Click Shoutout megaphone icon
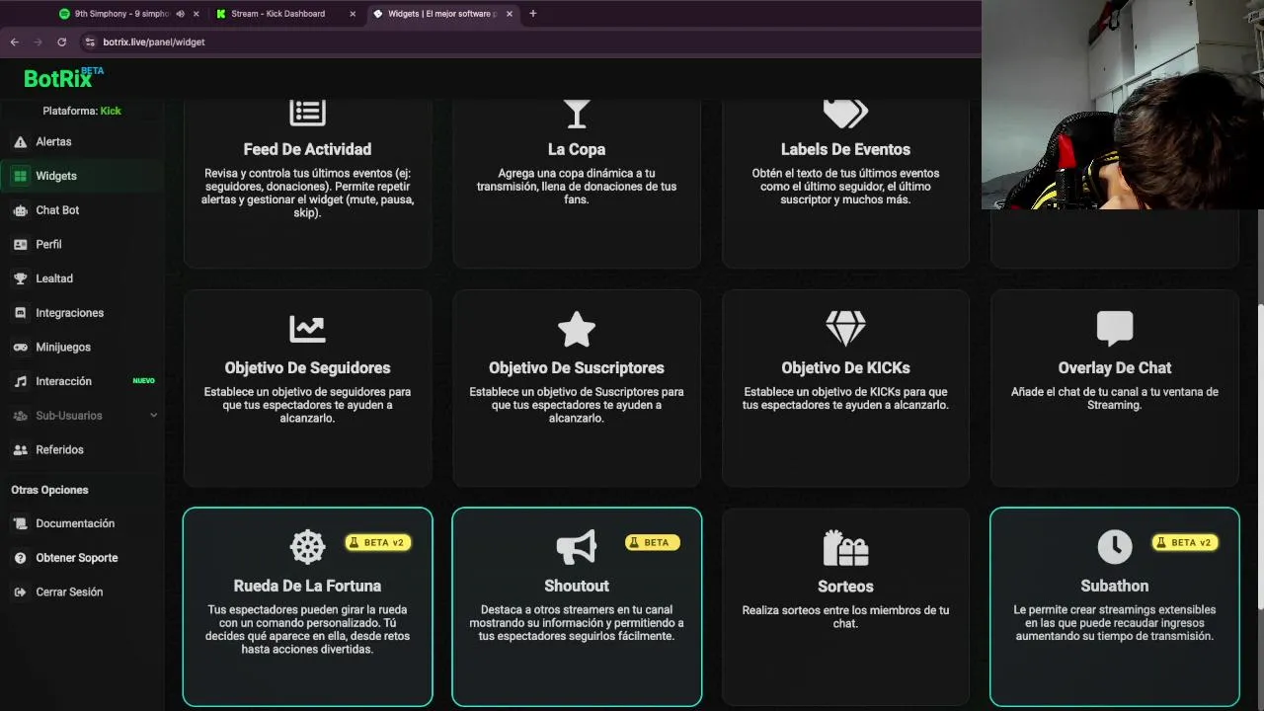The image size is (1264, 711). (x=577, y=546)
